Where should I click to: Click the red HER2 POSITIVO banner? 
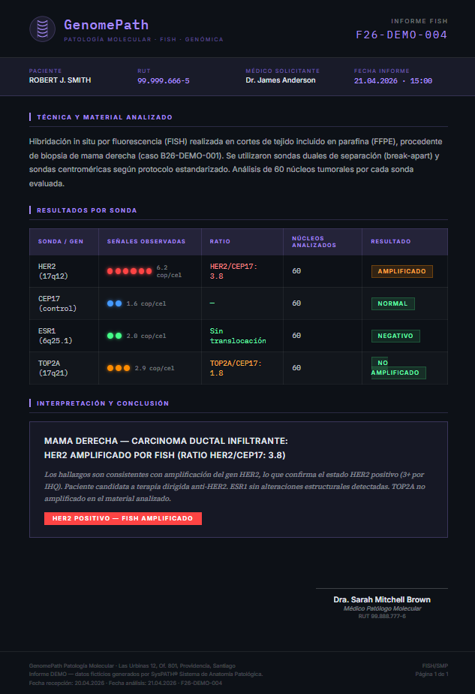click(123, 518)
